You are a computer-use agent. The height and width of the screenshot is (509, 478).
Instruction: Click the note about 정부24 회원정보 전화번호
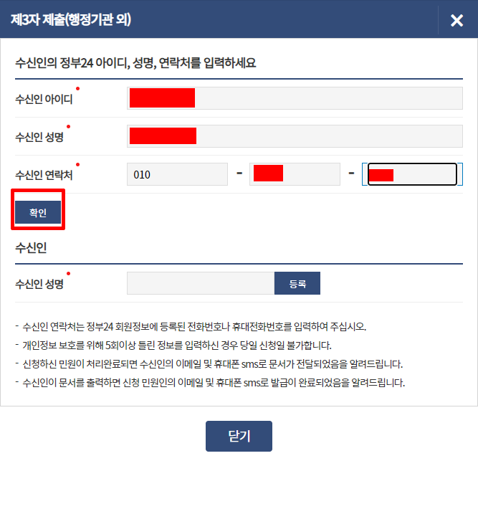(194, 327)
